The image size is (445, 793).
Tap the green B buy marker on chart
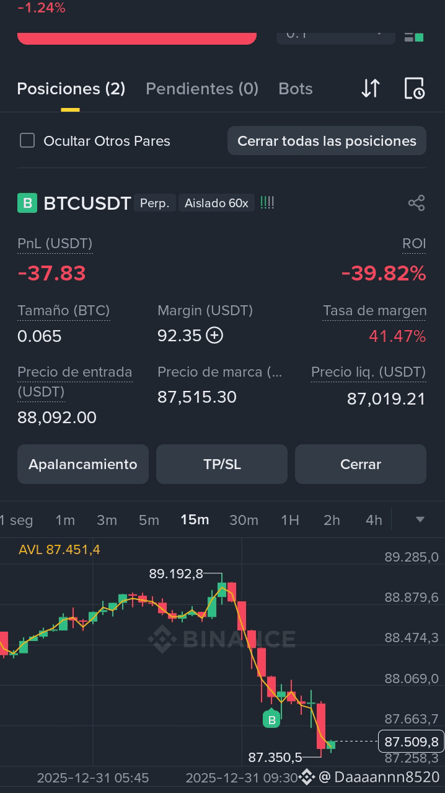tap(271, 719)
